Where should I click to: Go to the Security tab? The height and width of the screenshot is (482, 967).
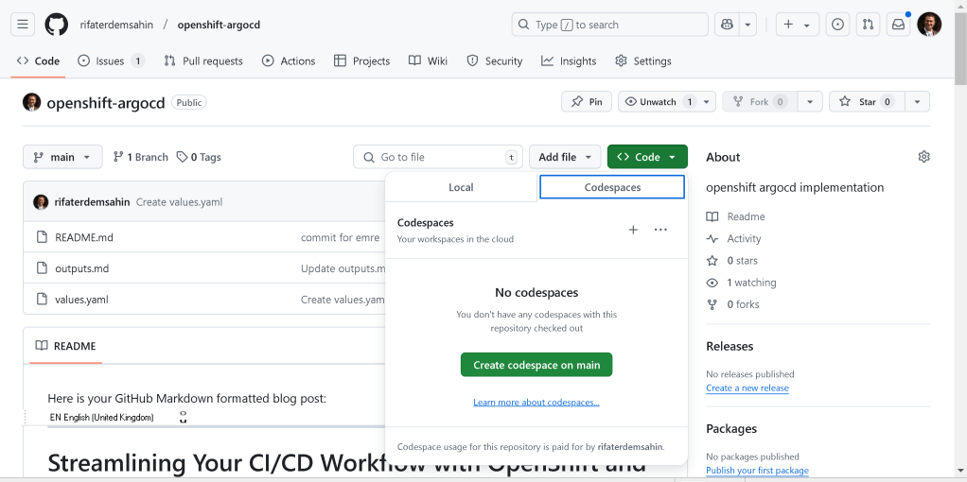(495, 61)
